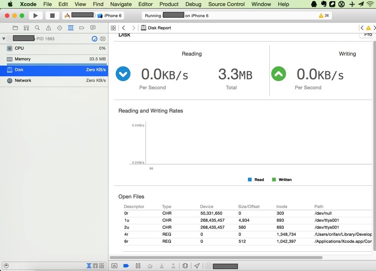Viewport: 376px width, 271px height.
Task: Pause program execution in debug bar
Action: pyautogui.click(x=138, y=266)
